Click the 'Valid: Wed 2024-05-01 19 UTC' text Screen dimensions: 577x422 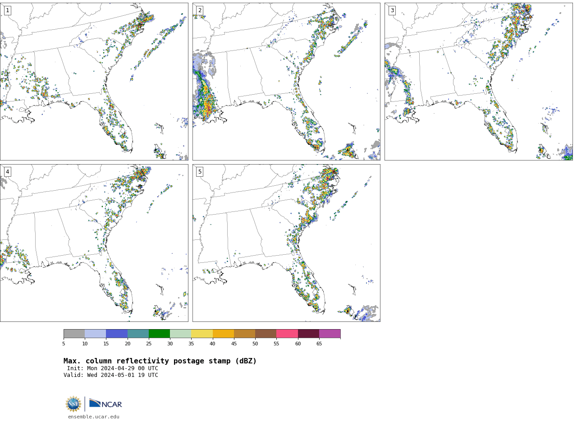111,375
